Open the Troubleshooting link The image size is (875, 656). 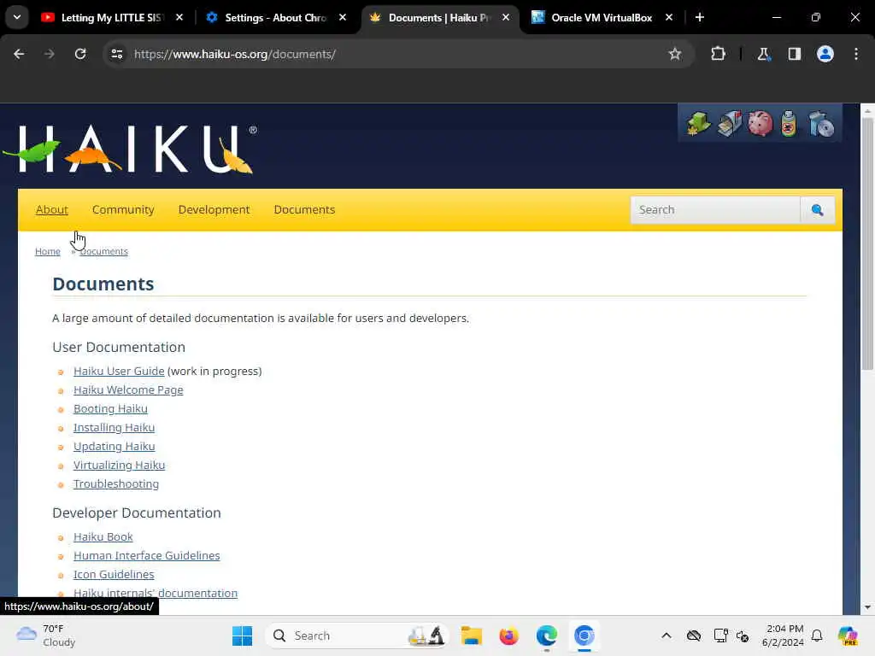coord(116,484)
